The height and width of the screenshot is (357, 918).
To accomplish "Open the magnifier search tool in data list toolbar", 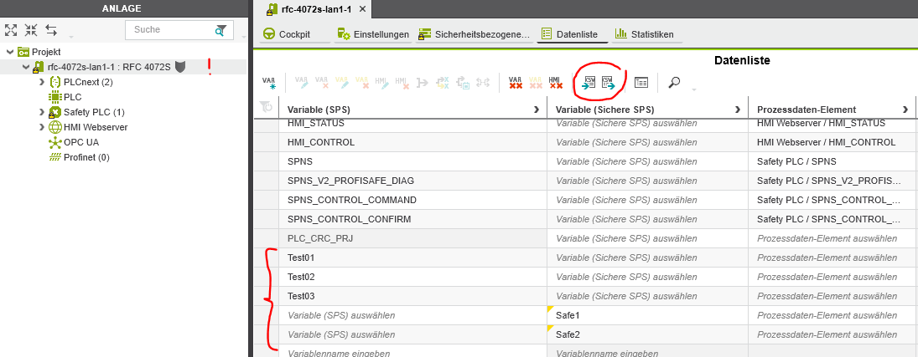I will click(x=674, y=82).
